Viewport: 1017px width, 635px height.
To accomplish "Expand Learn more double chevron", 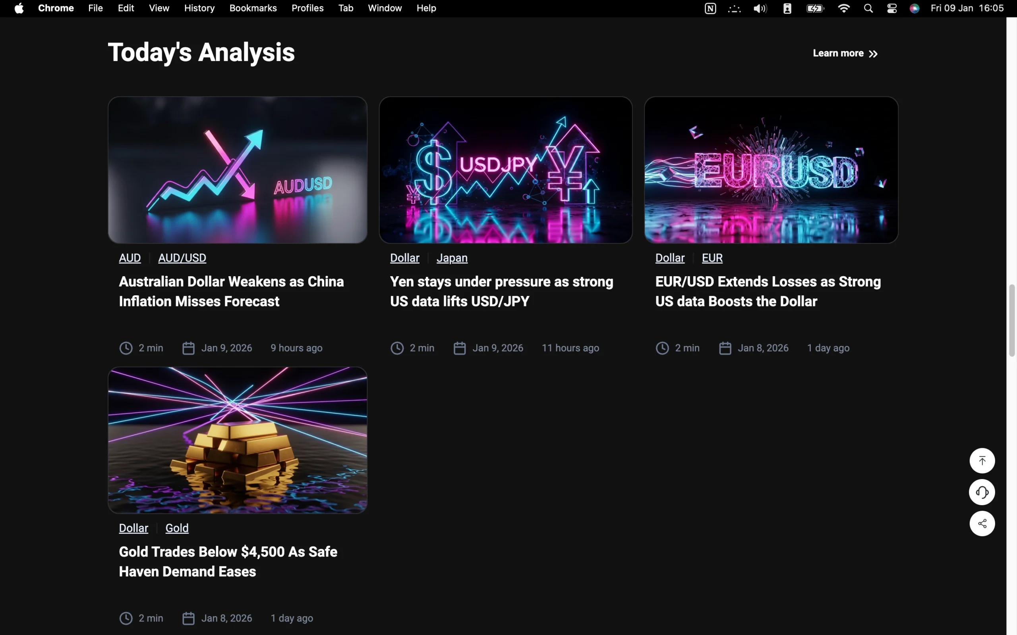I will (x=873, y=54).
